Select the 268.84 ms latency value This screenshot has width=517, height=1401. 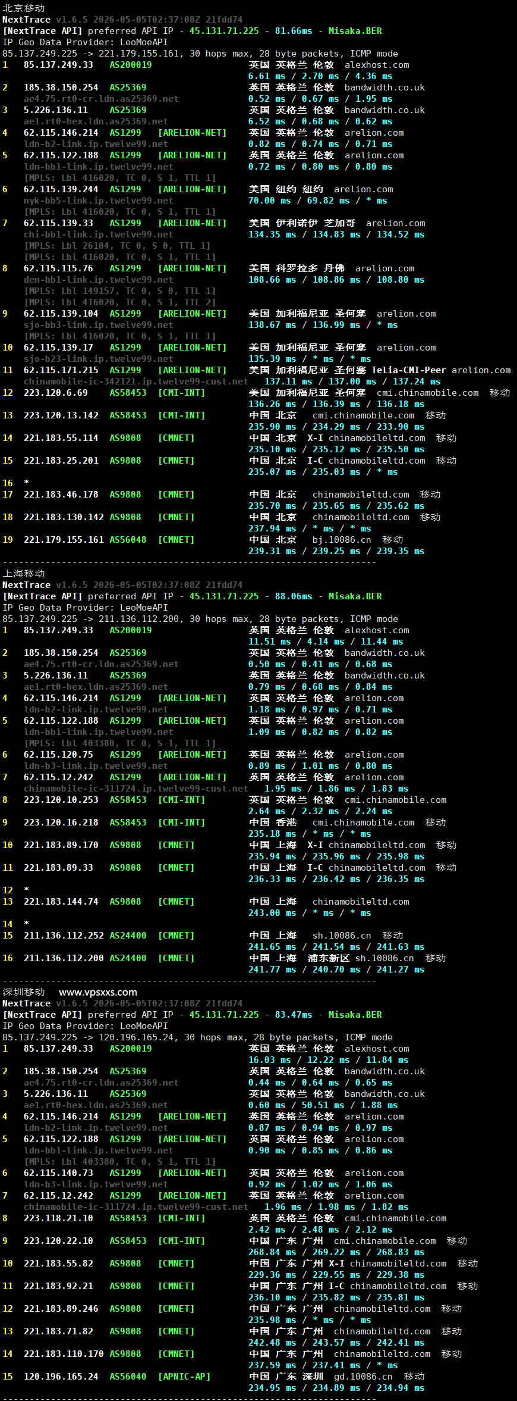pos(272,1252)
